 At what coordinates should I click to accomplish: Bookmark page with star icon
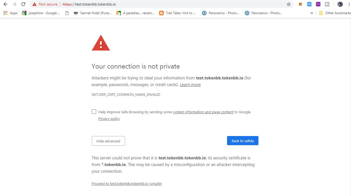click(x=289, y=4)
